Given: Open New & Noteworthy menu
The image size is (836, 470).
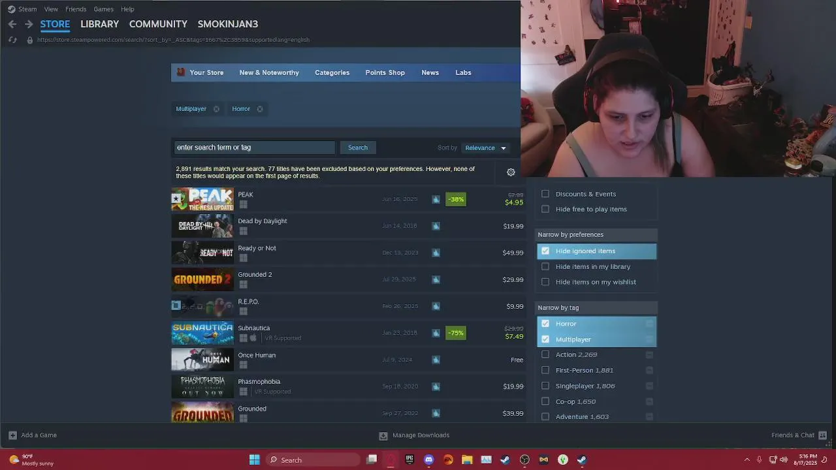Looking at the screenshot, I should [x=269, y=72].
